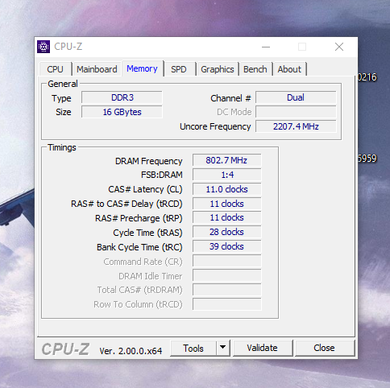Click the Channel # field showing Dual
The width and height of the screenshot is (390, 388).
296,97
